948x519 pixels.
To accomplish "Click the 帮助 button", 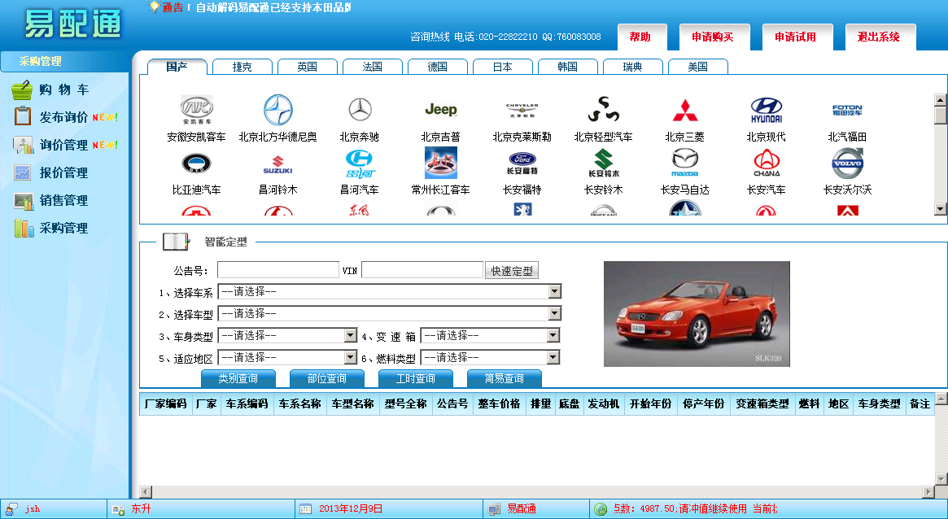I will [642, 37].
